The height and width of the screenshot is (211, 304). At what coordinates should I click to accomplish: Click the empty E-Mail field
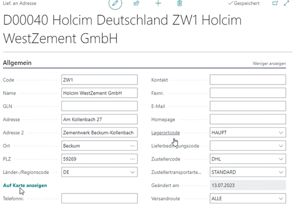248,106
